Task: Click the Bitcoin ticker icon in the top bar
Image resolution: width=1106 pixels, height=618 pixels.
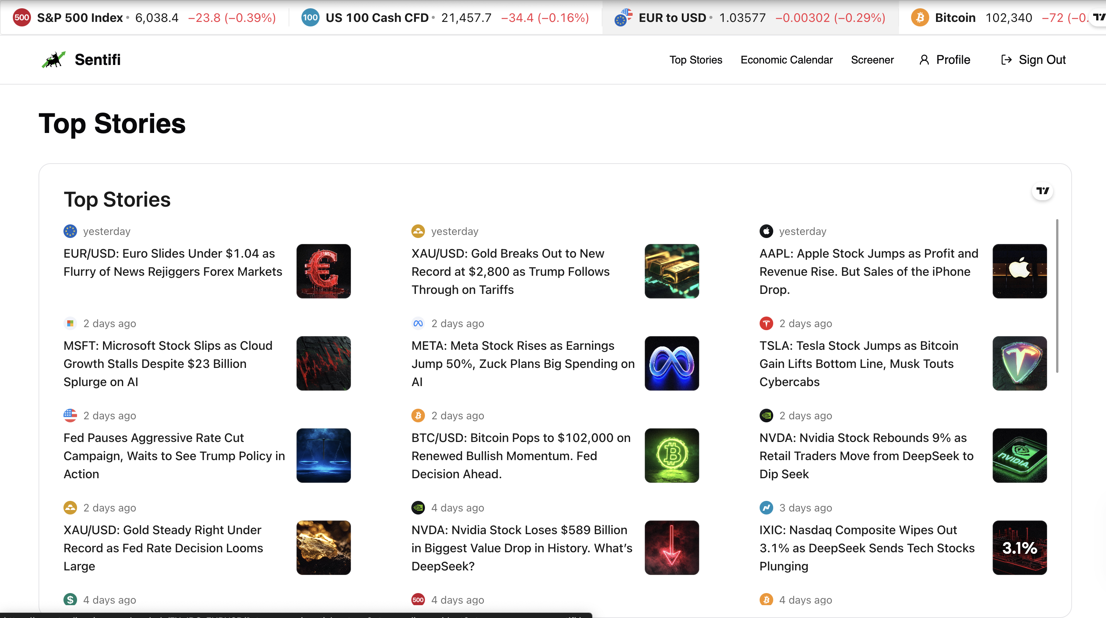Action: click(920, 18)
